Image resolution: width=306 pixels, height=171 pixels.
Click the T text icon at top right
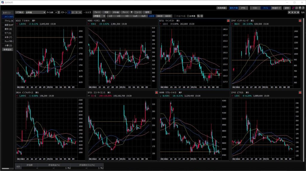300,8
